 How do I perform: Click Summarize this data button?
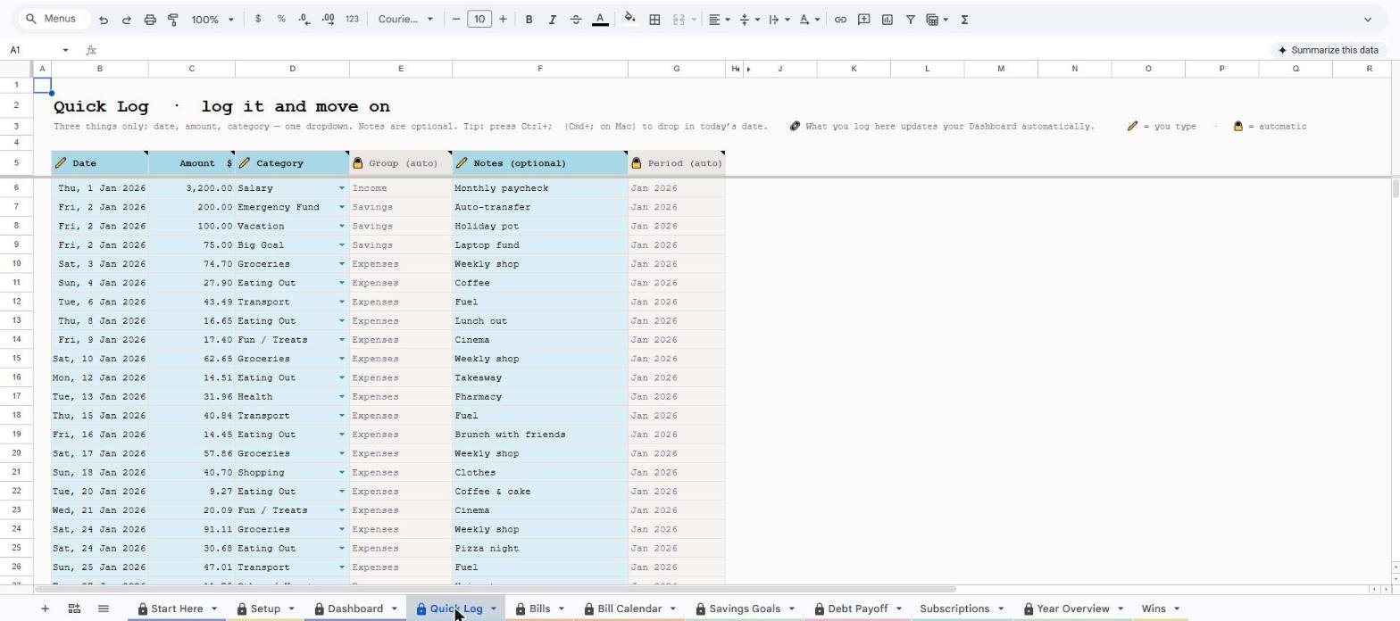1327,50
